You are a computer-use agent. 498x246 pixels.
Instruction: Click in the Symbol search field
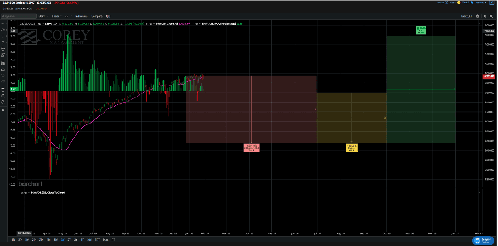(x=19, y=16)
